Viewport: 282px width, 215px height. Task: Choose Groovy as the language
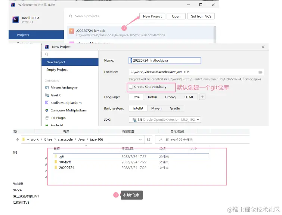tap(170, 97)
